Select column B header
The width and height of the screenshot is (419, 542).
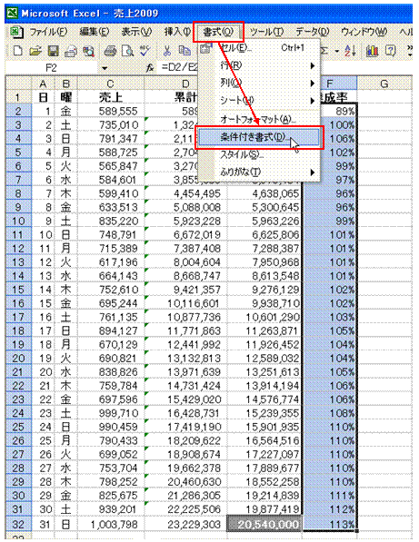coord(65,84)
